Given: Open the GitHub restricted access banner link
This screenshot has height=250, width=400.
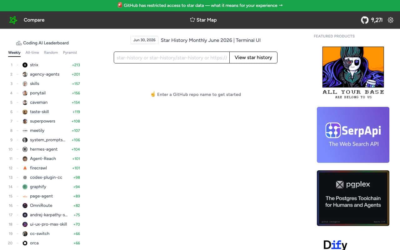Looking at the screenshot, I should pos(200,5).
